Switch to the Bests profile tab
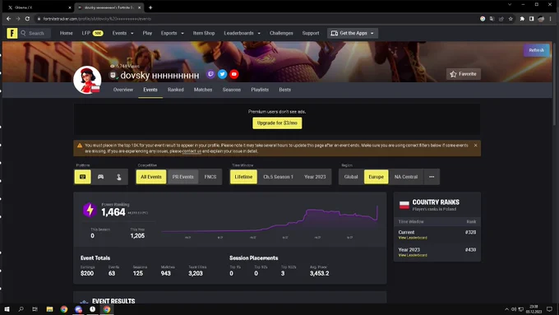This screenshot has width=559, height=315. [285, 90]
